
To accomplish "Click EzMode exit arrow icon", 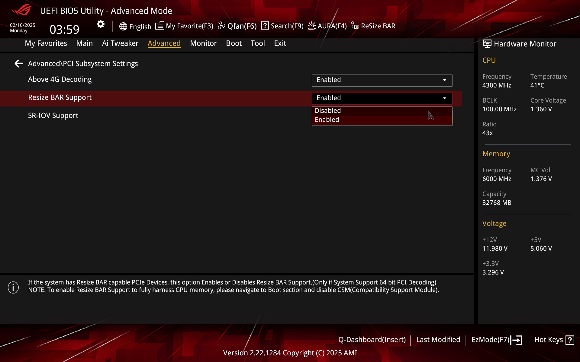I will point(516,340).
